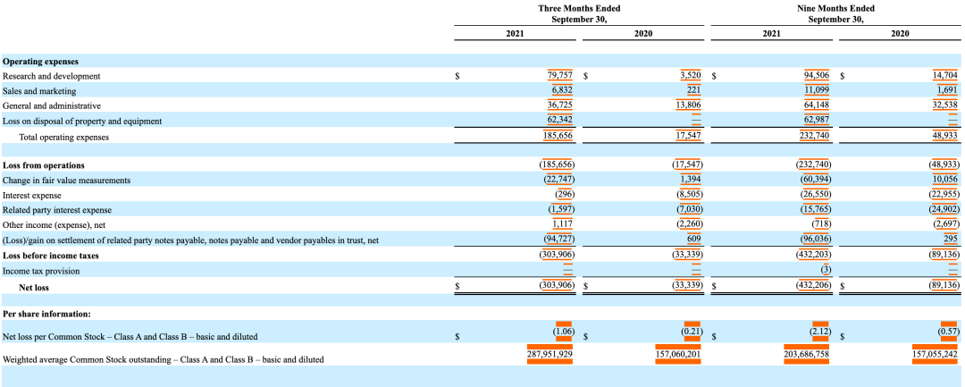The height and width of the screenshot is (387, 965).
Task: Select weighted average shares value 287,951,929
Action: click(550, 355)
